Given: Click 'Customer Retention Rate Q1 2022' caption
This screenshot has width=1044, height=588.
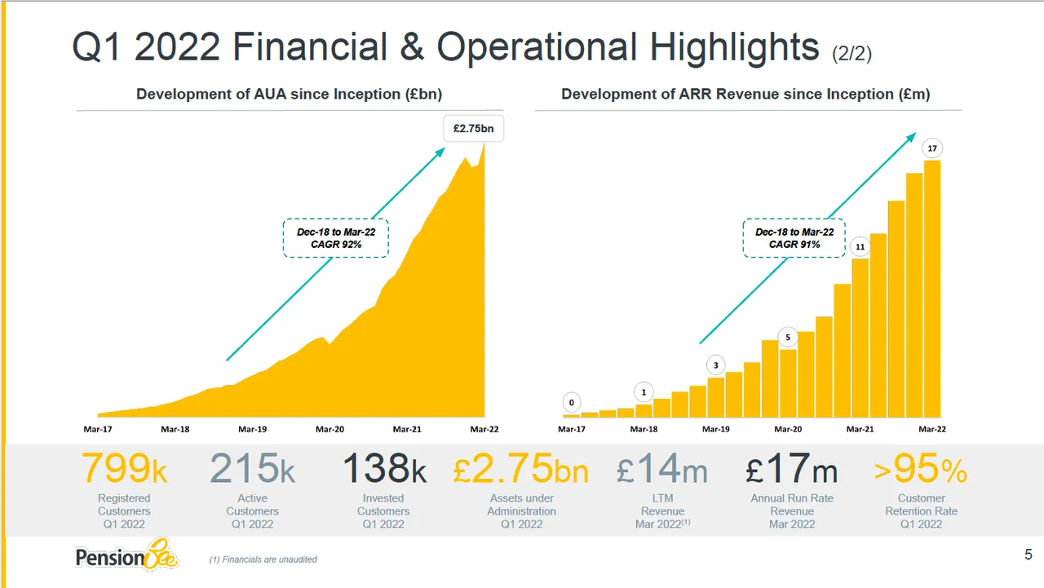Looking at the screenshot, I should [922, 511].
